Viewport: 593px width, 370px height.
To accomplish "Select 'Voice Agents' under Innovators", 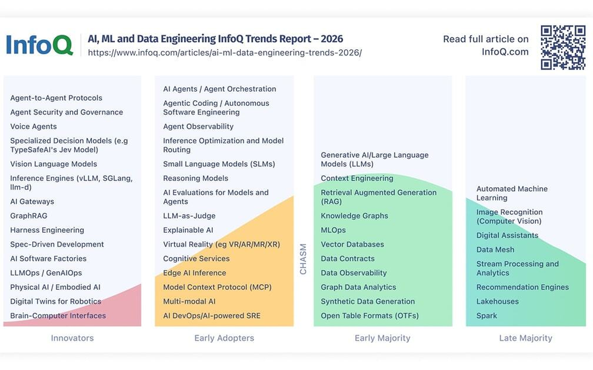I will (x=34, y=127).
